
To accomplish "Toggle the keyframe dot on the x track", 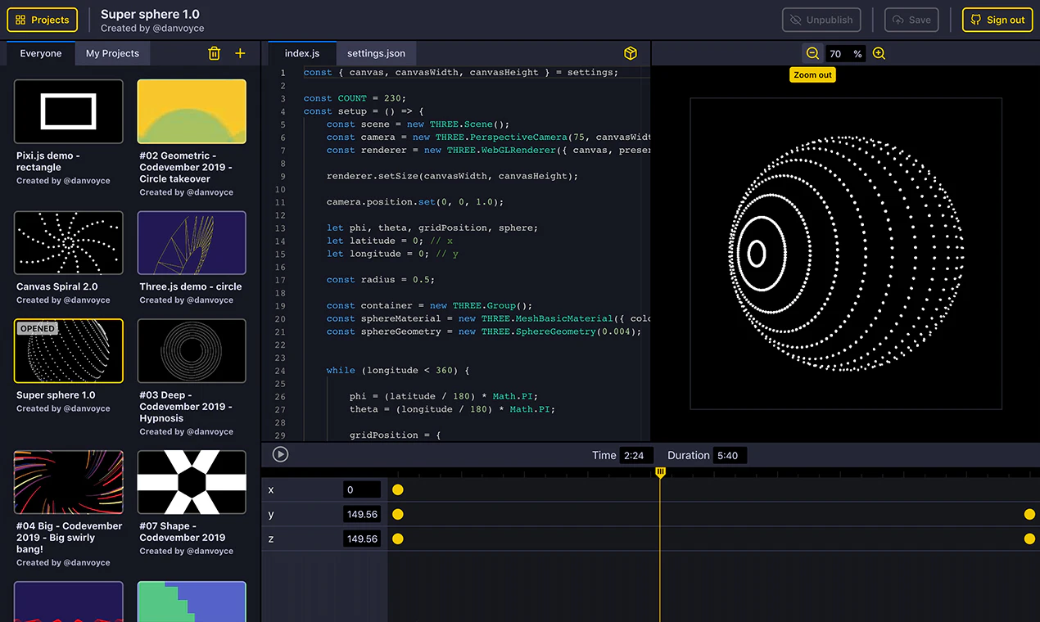I will [397, 489].
